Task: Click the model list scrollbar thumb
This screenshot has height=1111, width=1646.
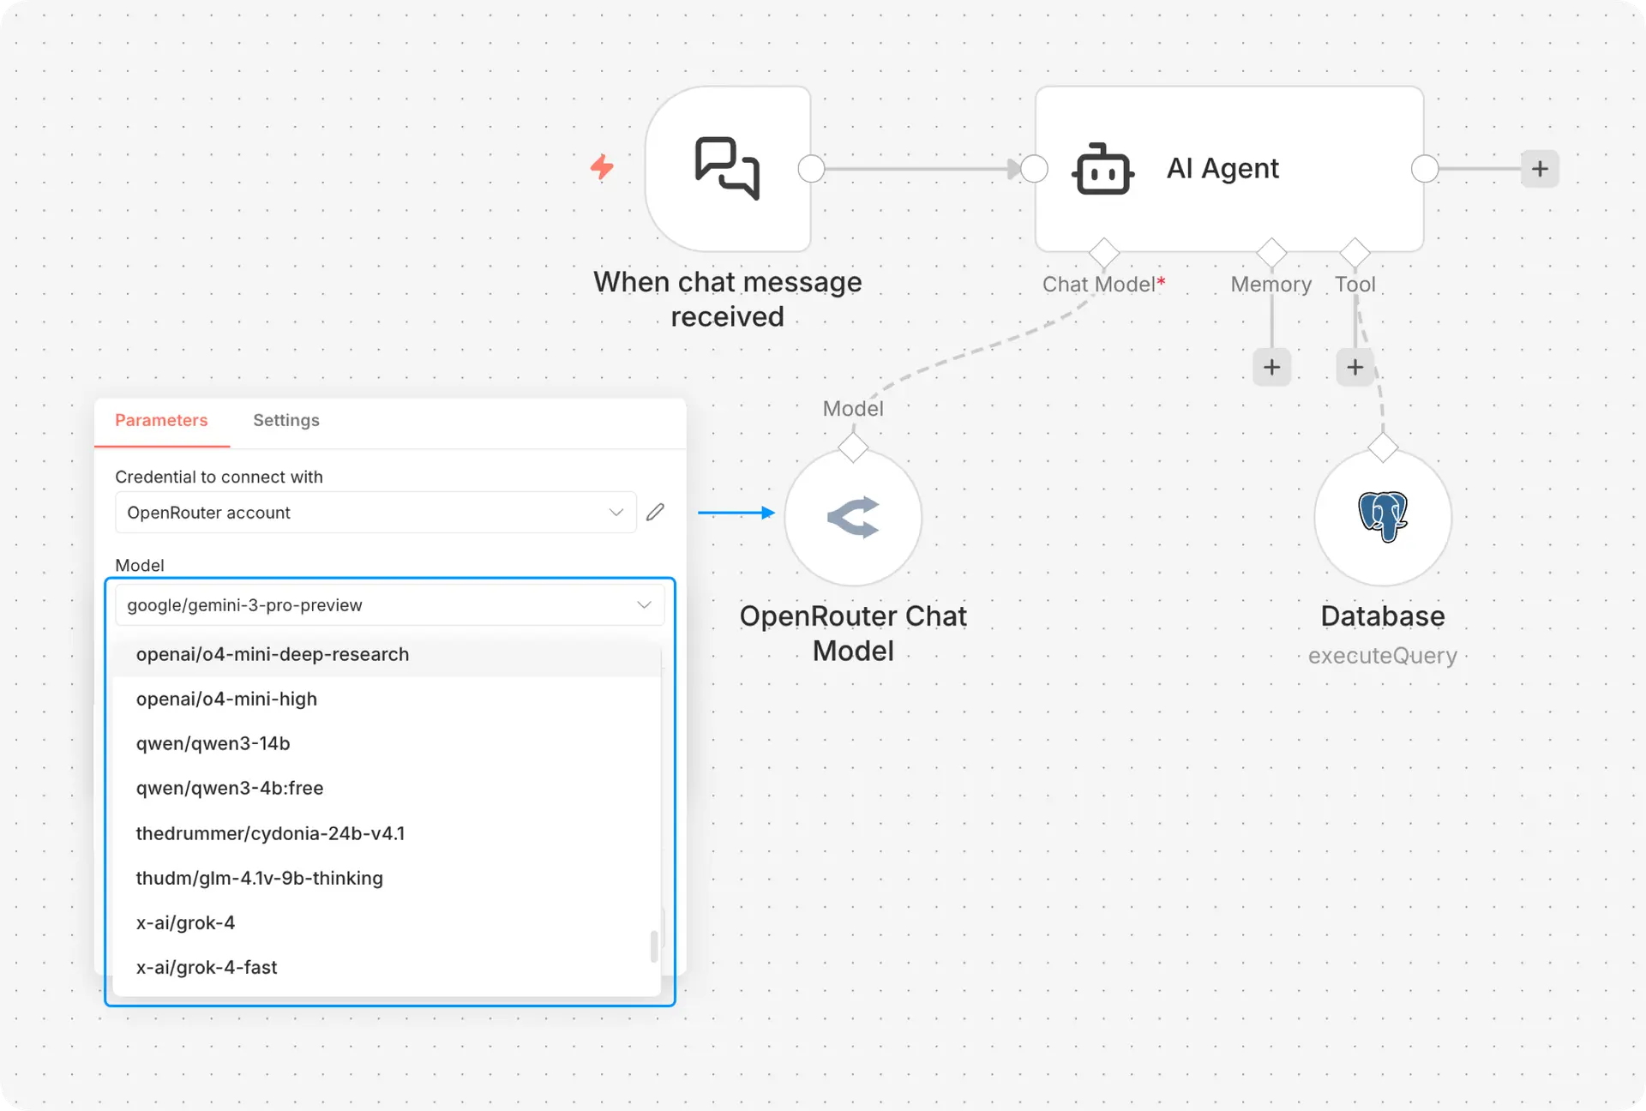Action: coord(654,946)
